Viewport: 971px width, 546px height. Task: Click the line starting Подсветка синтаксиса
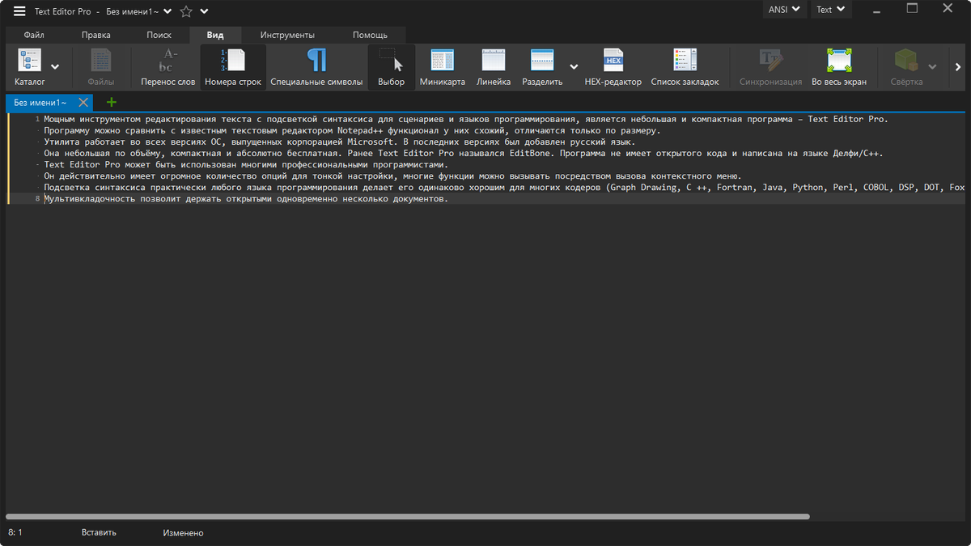(x=504, y=187)
